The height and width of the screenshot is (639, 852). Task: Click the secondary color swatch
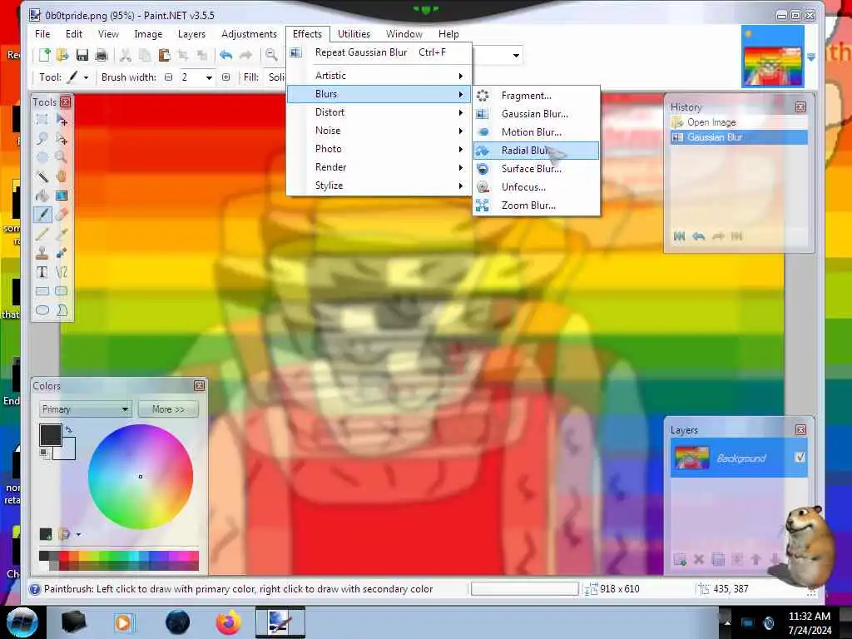(67, 452)
